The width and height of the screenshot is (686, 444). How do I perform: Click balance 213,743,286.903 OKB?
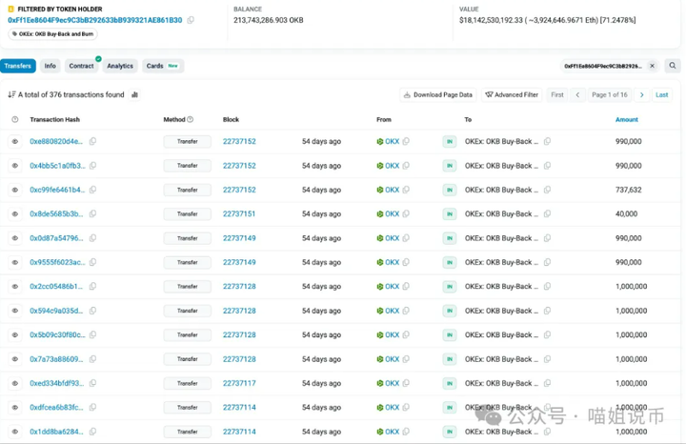pyautogui.click(x=268, y=20)
